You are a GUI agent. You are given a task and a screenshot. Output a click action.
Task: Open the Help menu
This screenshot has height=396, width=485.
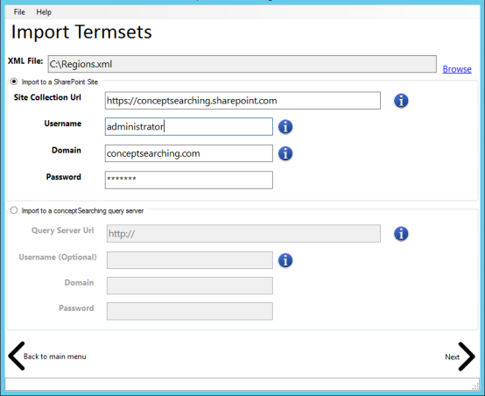pos(44,12)
